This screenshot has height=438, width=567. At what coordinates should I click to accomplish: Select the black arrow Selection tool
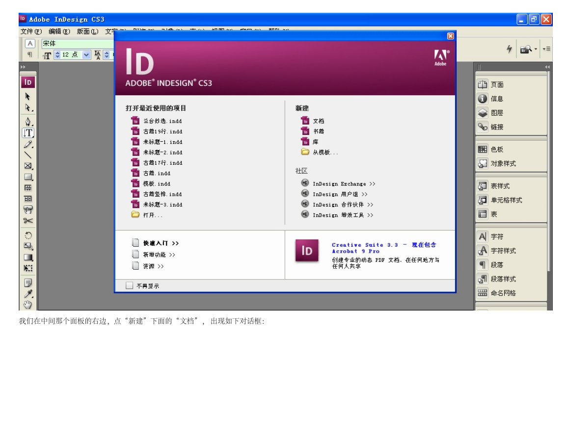coord(28,97)
